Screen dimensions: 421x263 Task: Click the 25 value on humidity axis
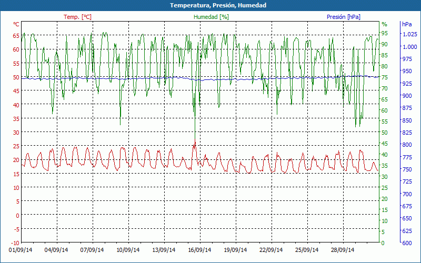tap(385, 188)
